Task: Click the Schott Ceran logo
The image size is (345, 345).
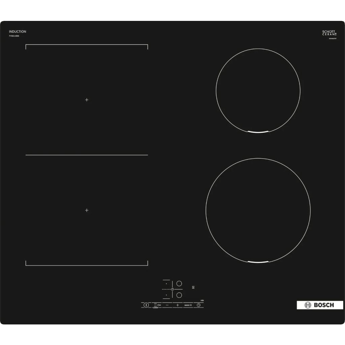Action: 329,33
